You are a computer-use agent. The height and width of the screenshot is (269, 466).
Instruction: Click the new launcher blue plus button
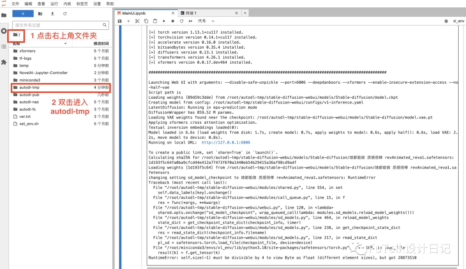(23, 14)
